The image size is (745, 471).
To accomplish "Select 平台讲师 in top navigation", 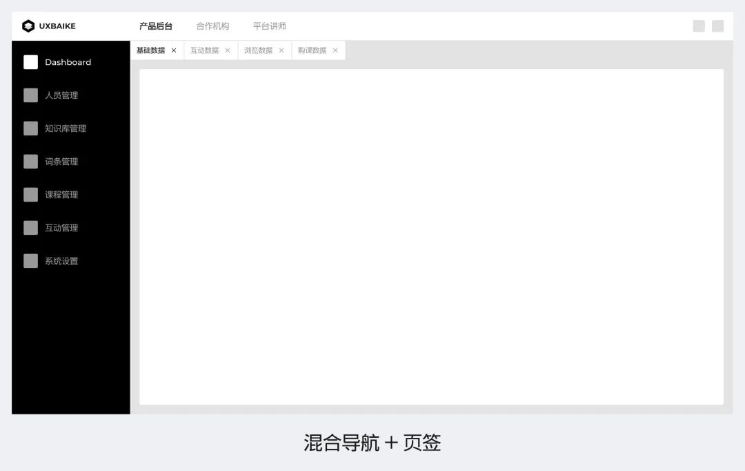I will tap(269, 26).
